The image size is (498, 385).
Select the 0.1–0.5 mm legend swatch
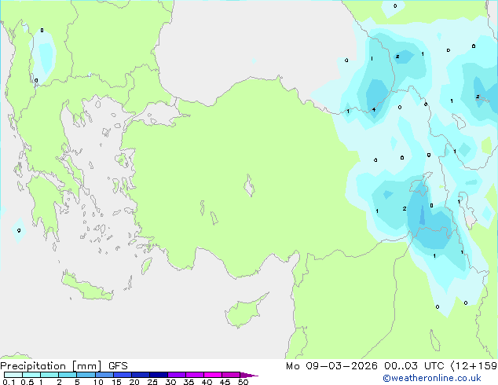coord(13,375)
